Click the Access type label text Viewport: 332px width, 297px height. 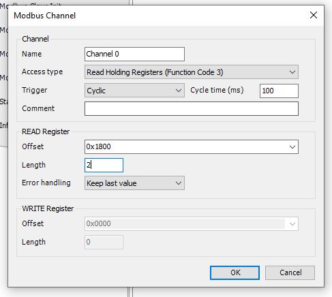(x=42, y=72)
